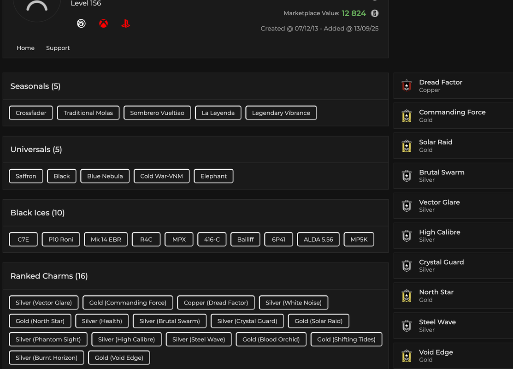Click the Silver (Health) charm tag
The image size is (513, 369).
[102, 321]
